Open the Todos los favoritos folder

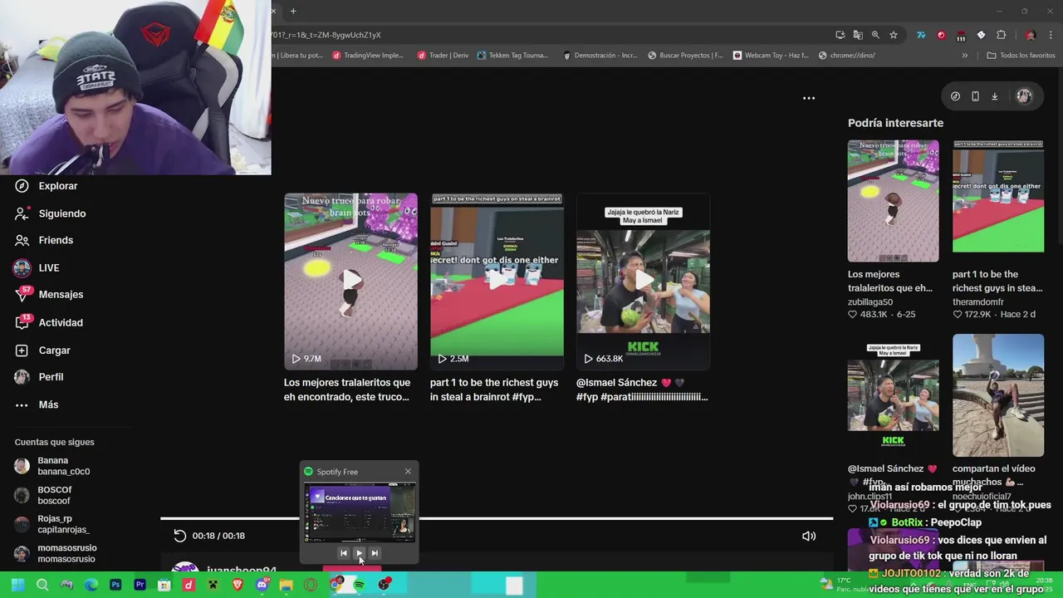pos(1021,56)
